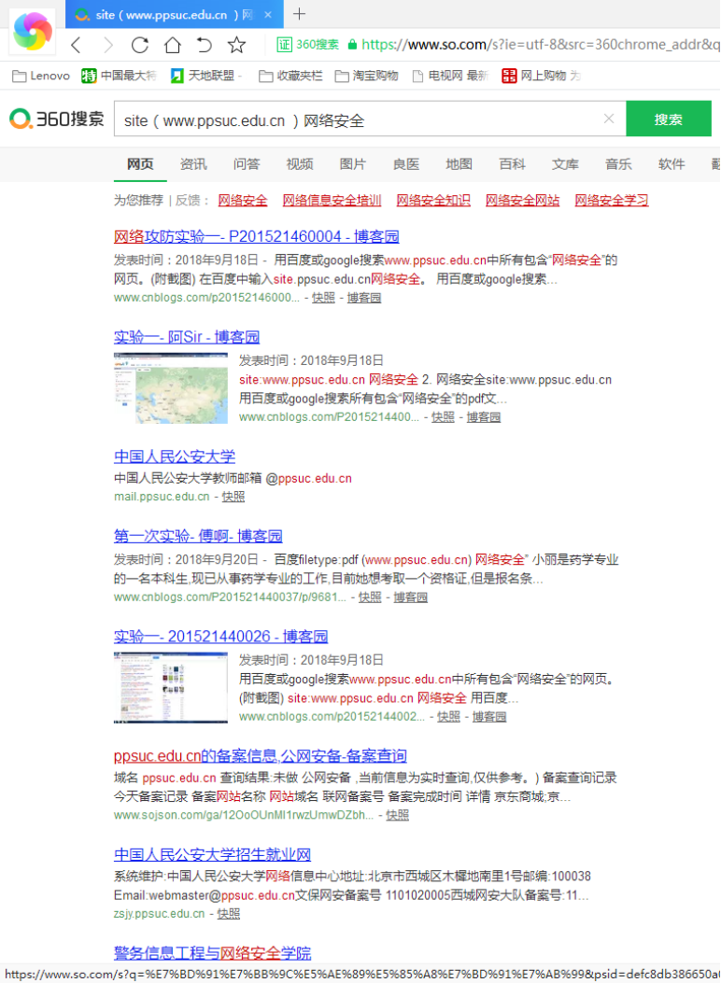The width and height of the screenshot is (721, 983).
Task: Switch to the 软件 tab
Action: [672, 164]
